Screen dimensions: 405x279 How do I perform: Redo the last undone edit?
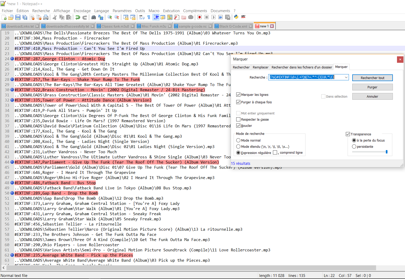[85, 17]
